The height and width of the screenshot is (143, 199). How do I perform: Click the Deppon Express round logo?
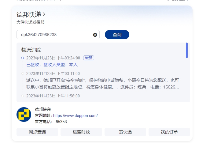(24, 115)
